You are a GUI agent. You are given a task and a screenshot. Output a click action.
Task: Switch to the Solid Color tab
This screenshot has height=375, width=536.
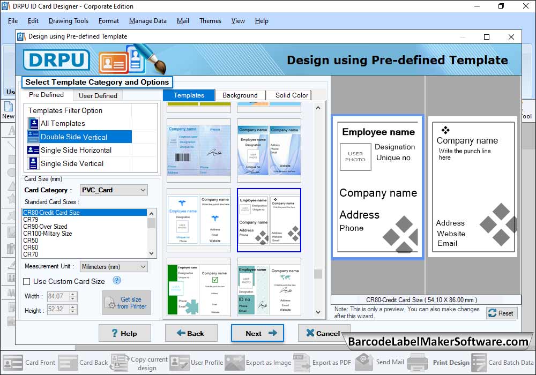[291, 95]
